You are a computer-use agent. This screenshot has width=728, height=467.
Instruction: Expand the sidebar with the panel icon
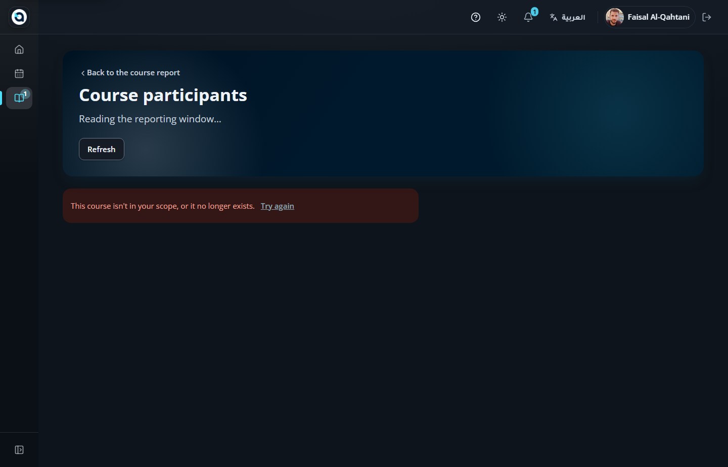19,450
